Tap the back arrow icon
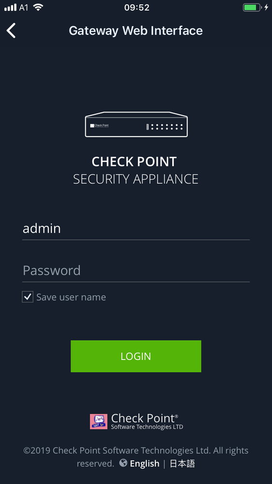Viewport: 272px width, 484px height. coord(11,31)
